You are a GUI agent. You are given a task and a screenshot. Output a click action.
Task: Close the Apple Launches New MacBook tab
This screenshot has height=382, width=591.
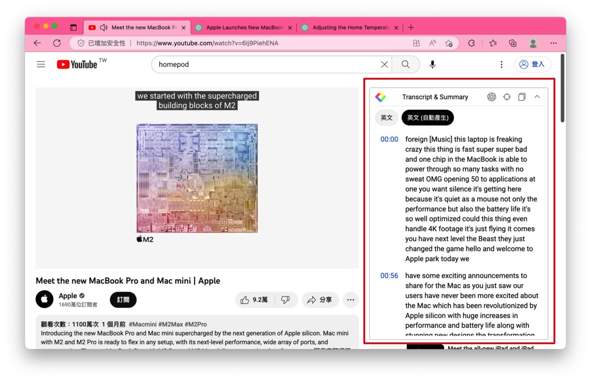click(x=290, y=28)
